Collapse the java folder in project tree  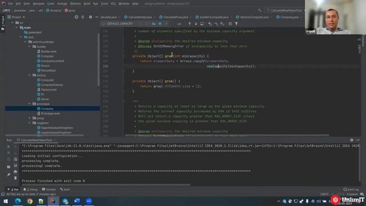[x=21, y=37]
